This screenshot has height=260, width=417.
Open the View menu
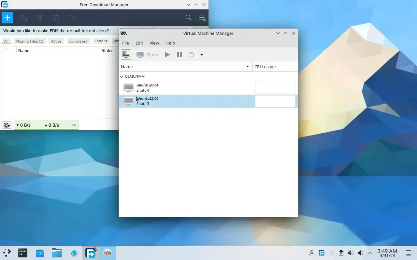click(154, 43)
